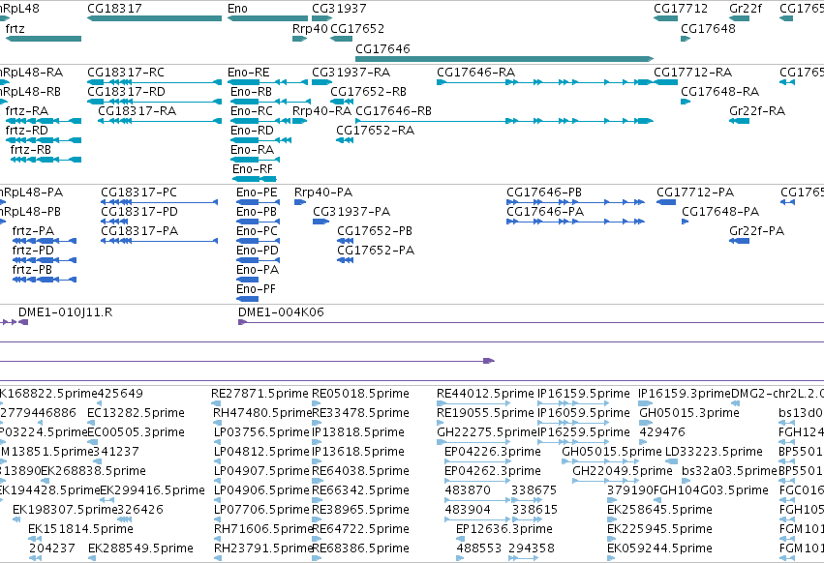This screenshot has height=563, width=824.
Task: Select transcript CG18317-RC
Action: pos(155,82)
